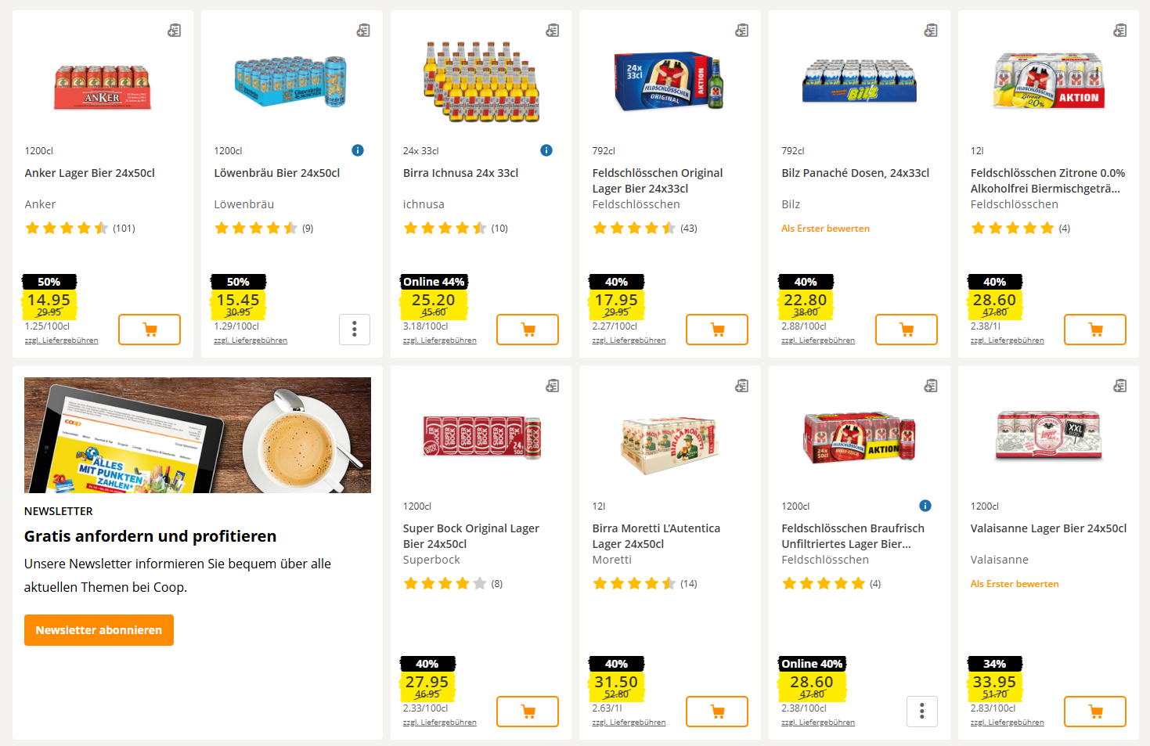Show info icon for Birra Ichnusa
This screenshot has height=746, width=1150.
click(x=546, y=150)
